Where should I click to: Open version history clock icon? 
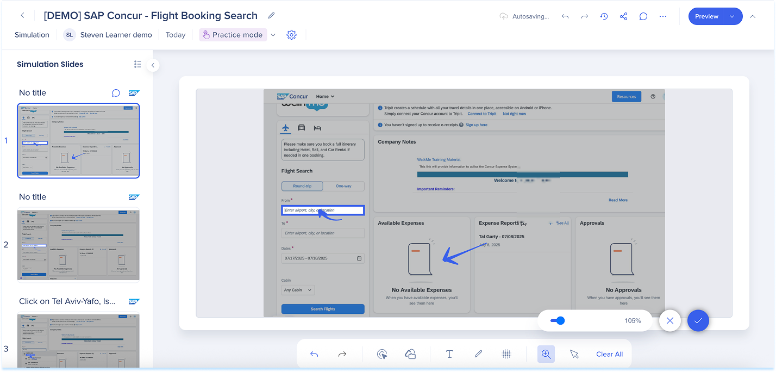(604, 16)
